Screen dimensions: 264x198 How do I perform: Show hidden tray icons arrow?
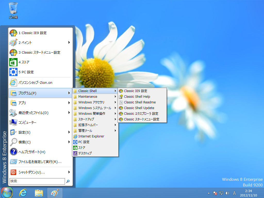[x=209, y=193]
